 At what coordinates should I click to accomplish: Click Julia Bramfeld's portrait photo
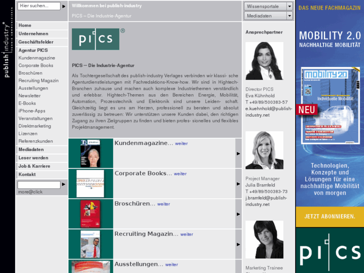pyautogui.click(x=264, y=150)
